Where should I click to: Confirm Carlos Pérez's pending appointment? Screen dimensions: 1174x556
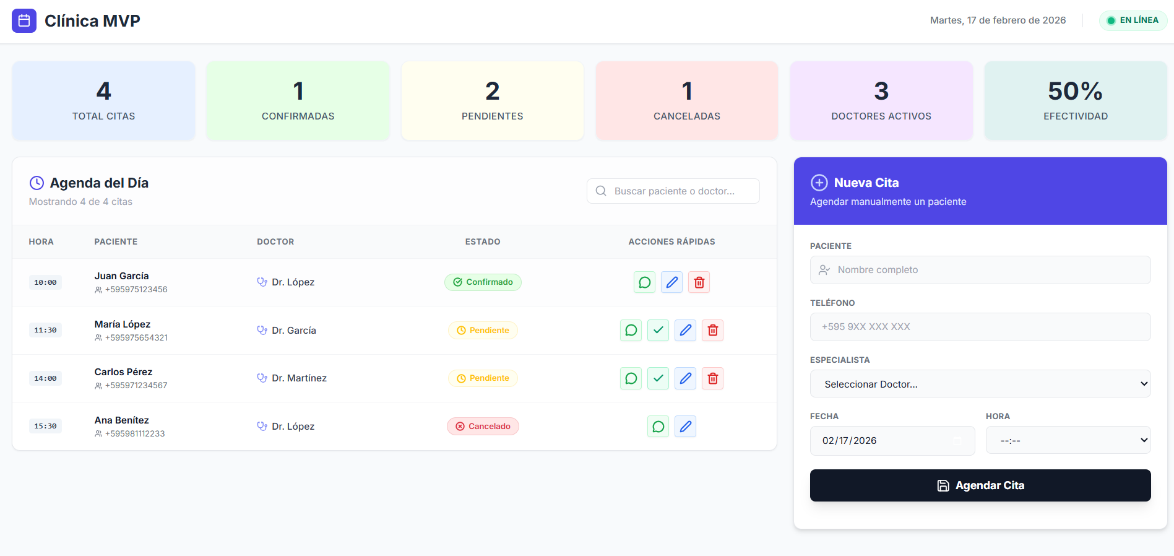pyautogui.click(x=658, y=378)
